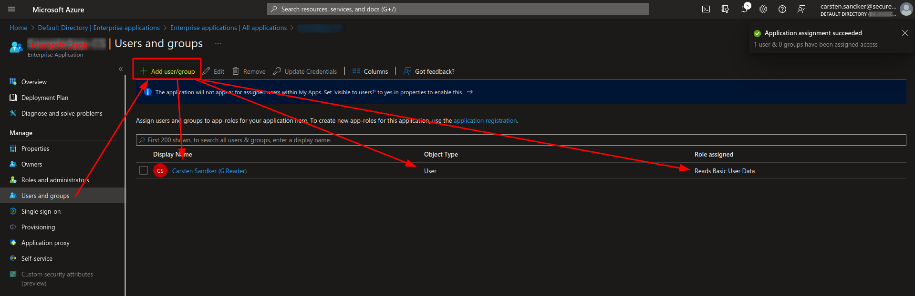Go to Enterprise applications All applications breadcrumb
Viewport: 915px width, 296px height.
tap(229, 28)
